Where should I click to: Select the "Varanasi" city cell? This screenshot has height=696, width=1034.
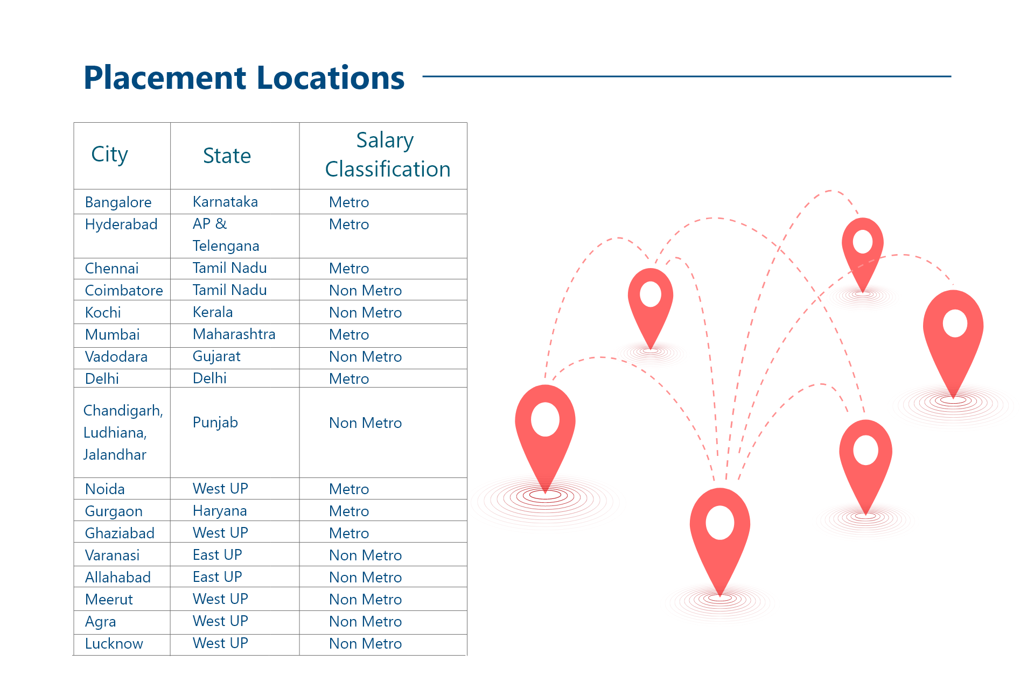click(112, 556)
